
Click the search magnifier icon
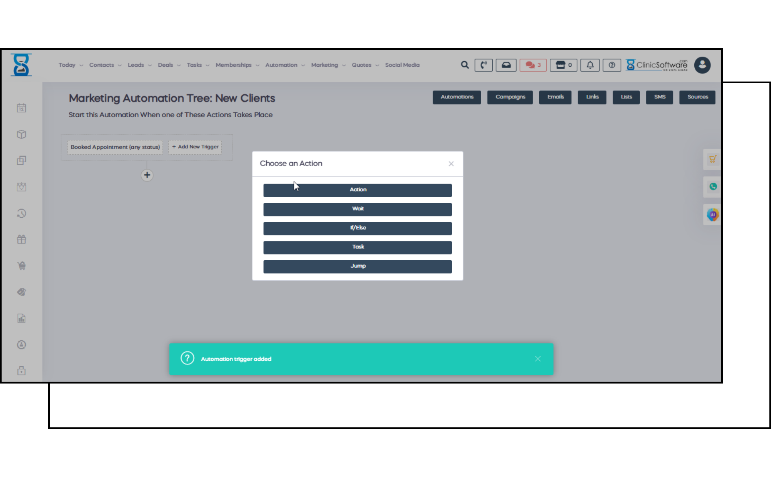pyautogui.click(x=465, y=65)
